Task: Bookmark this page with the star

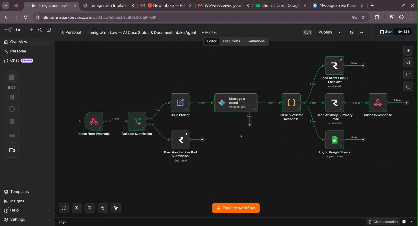Action: 363,17
